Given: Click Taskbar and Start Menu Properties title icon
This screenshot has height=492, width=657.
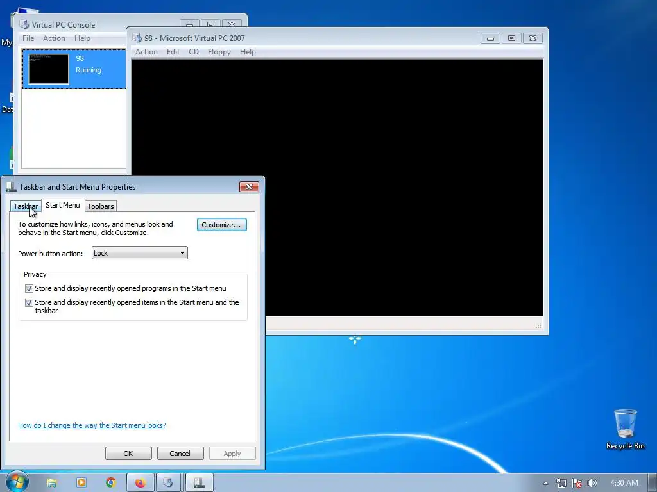Looking at the screenshot, I should (x=12, y=186).
